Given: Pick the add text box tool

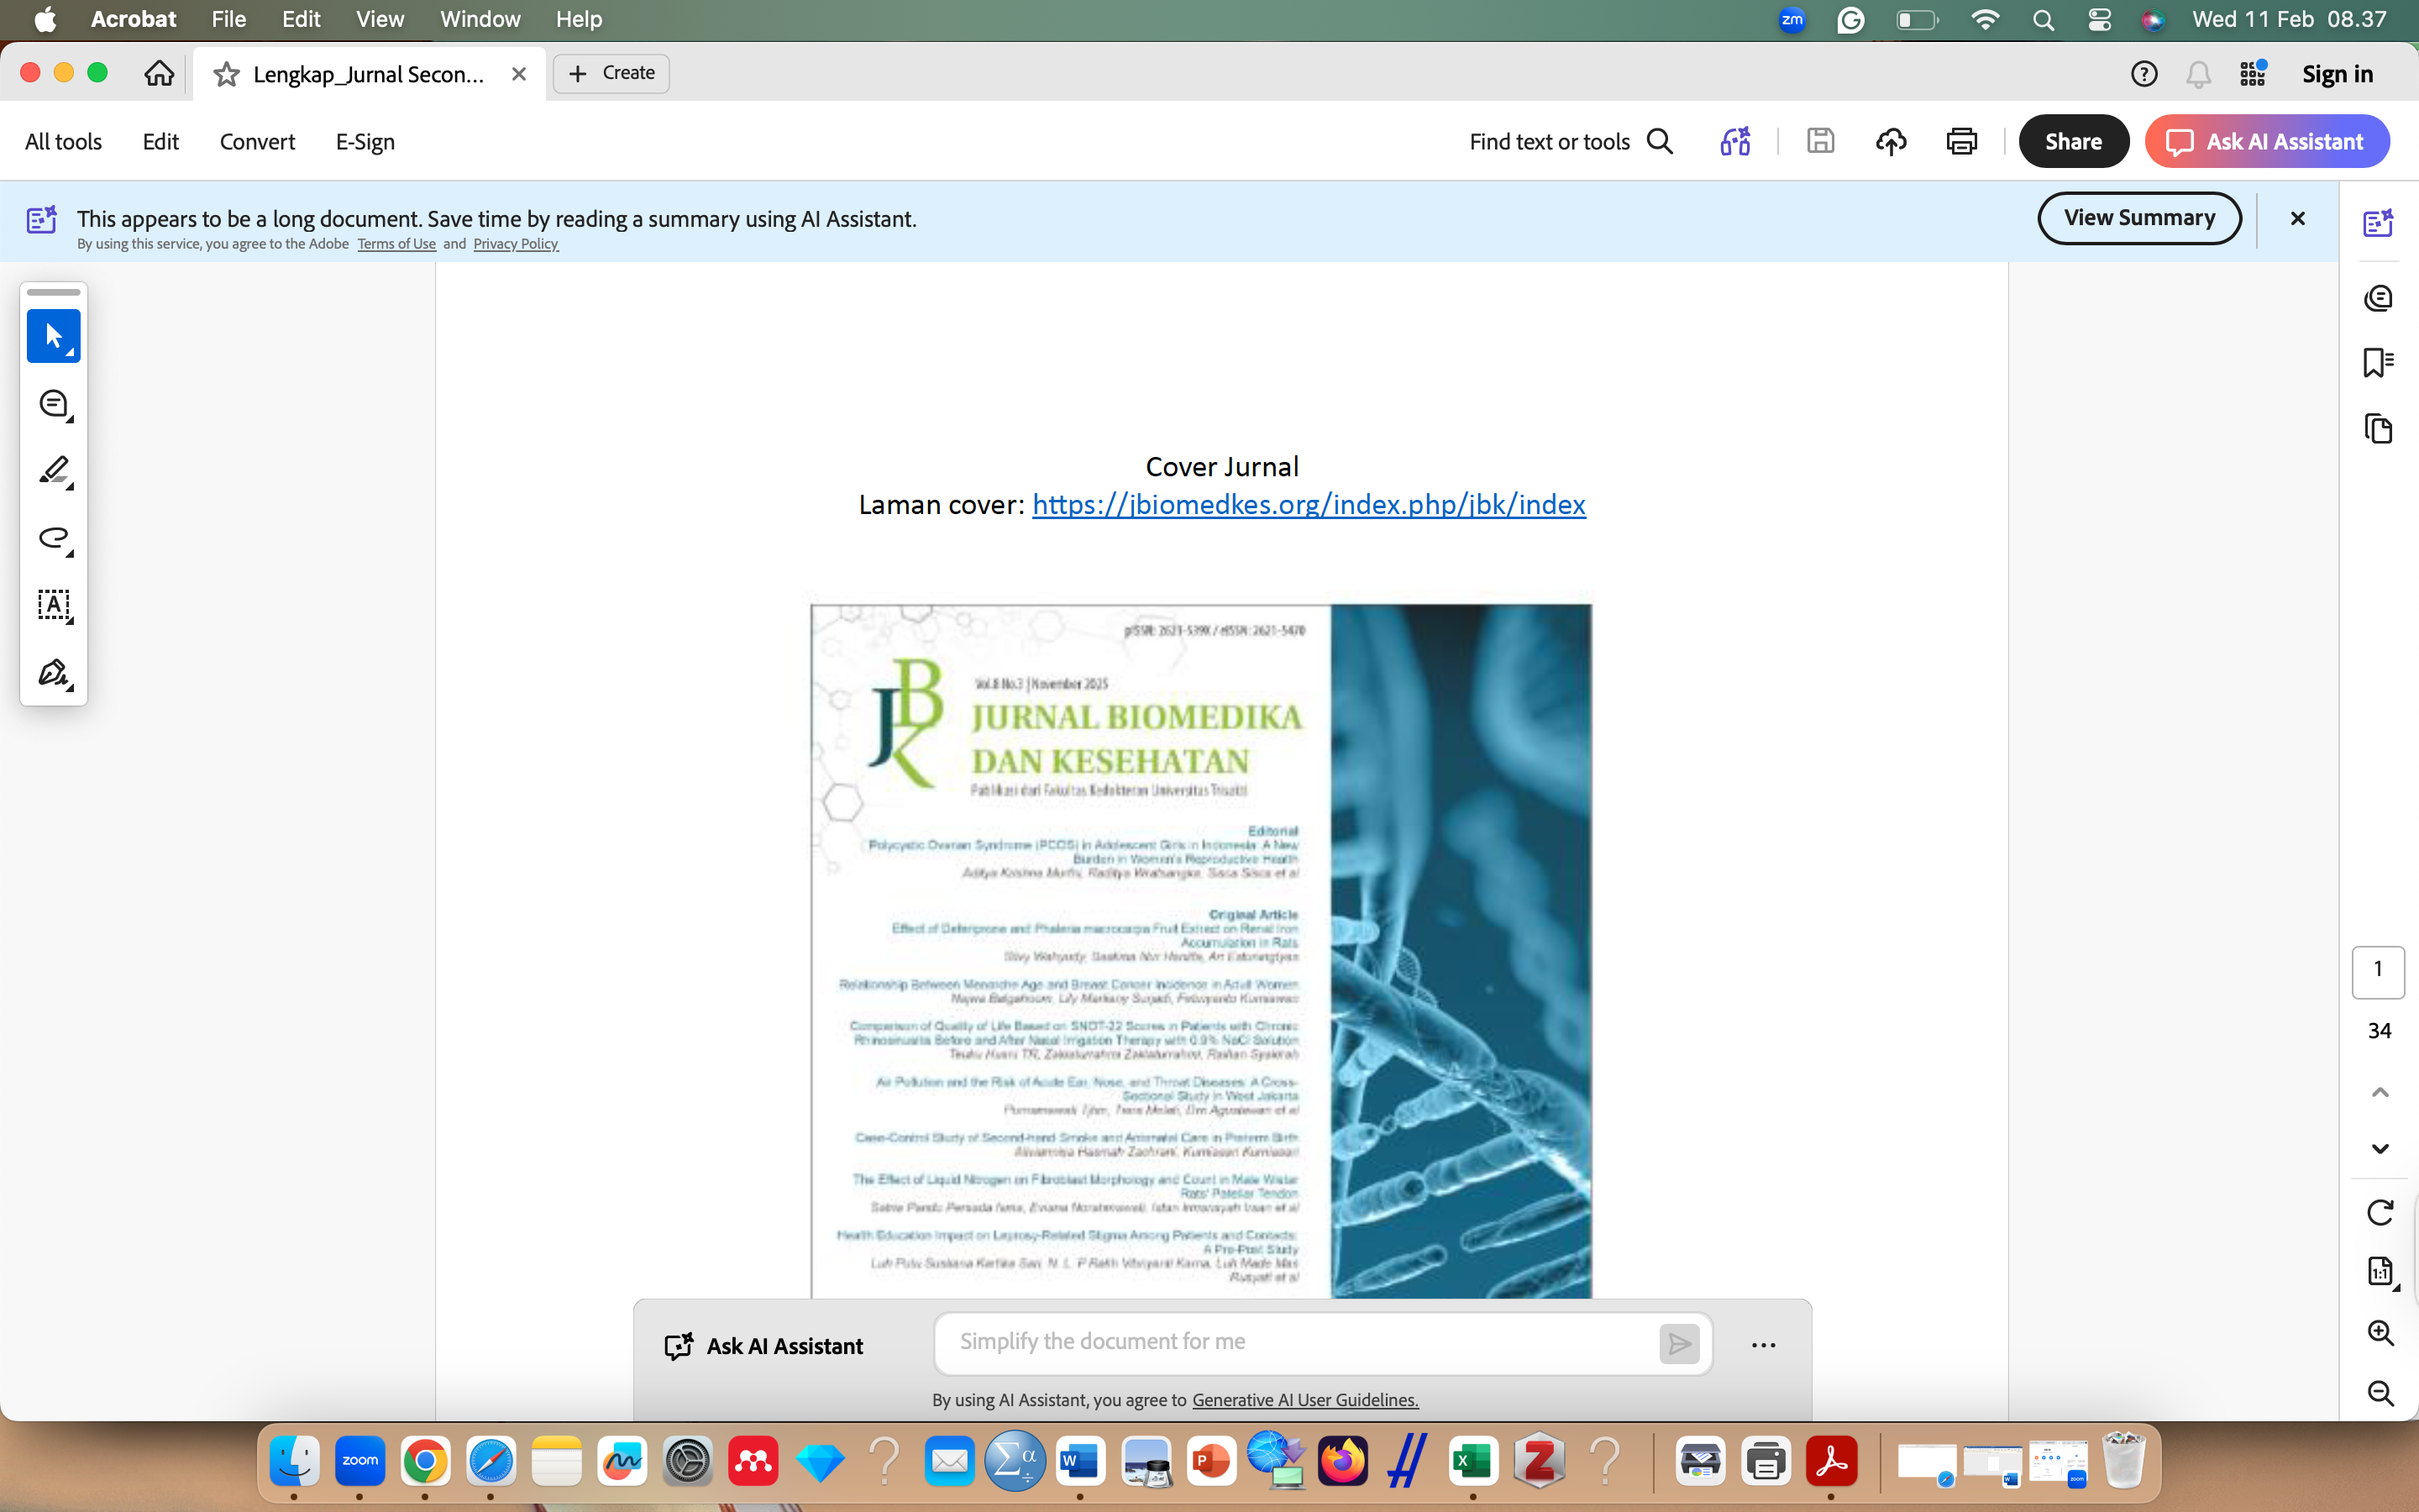Looking at the screenshot, I should (x=53, y=605).
